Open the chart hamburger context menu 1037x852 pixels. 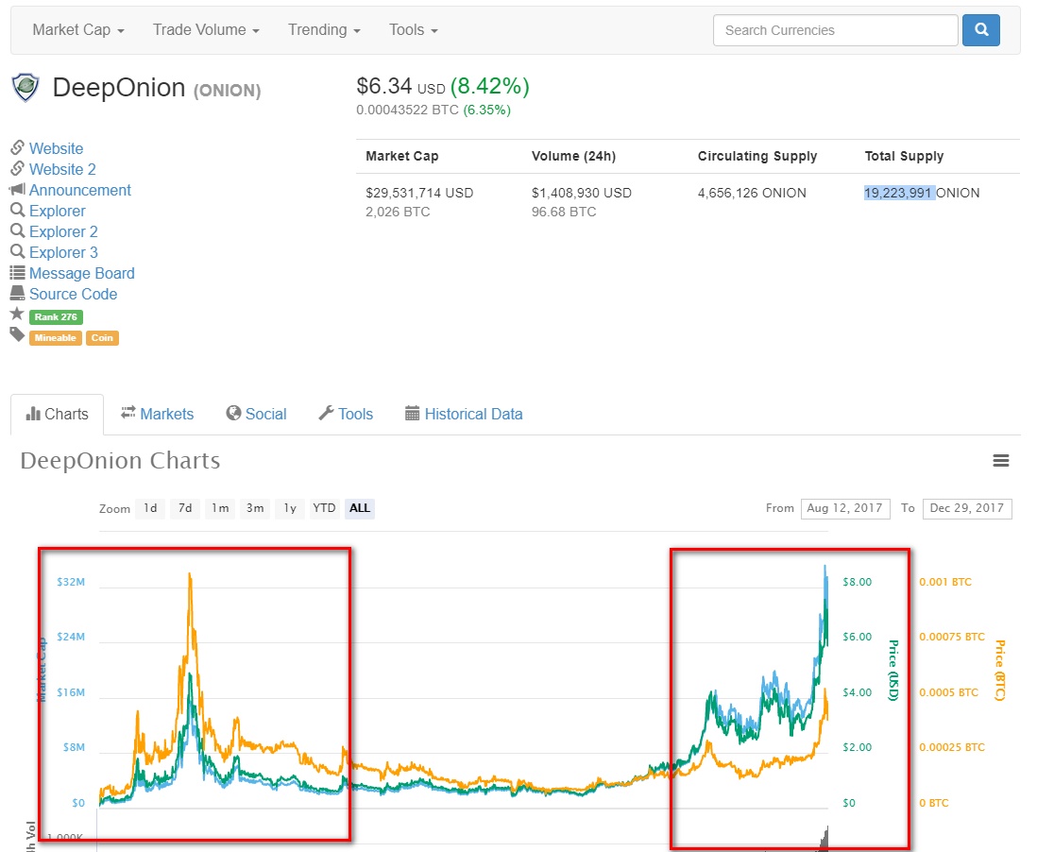coord(1000,460)
